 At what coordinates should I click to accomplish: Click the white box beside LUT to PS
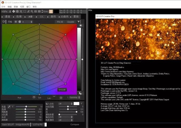pos(46,124)
